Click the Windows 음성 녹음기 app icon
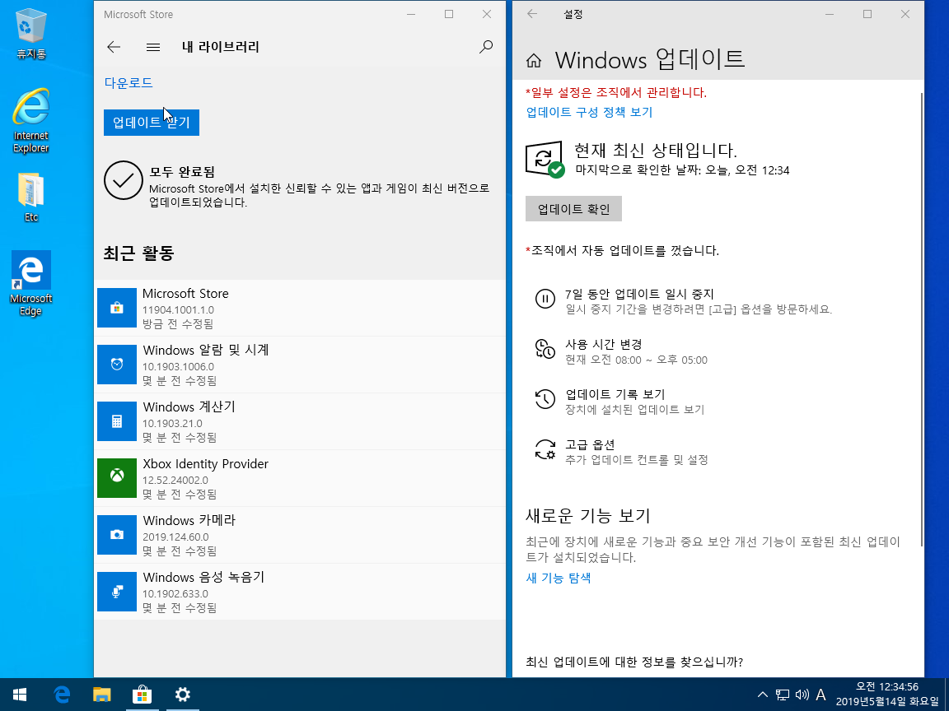 117,592
